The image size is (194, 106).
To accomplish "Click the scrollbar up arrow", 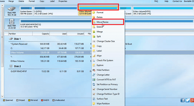I will click(x=2, y=6).
